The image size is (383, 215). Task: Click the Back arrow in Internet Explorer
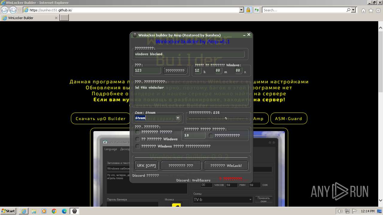point(5,10)
